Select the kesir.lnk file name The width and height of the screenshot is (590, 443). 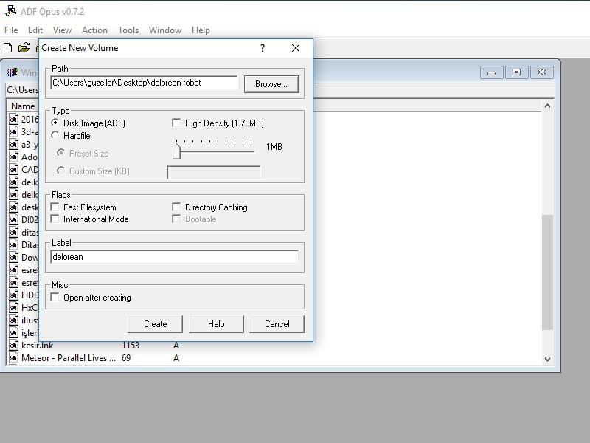(38, 346)
